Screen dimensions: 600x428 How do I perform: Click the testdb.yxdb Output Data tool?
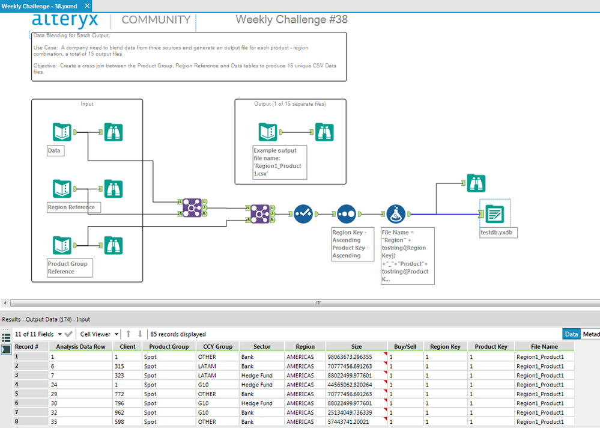[495, 214]
